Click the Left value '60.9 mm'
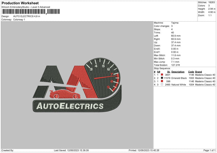The height and width of the screenshot is (153, 217). coord(176,36)
